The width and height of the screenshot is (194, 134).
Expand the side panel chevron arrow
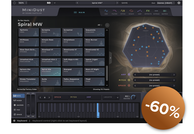point(110,58)
